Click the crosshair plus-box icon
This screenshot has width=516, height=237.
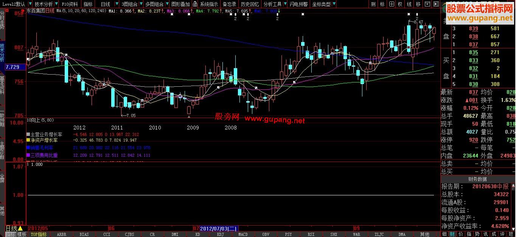coord(391,4)
